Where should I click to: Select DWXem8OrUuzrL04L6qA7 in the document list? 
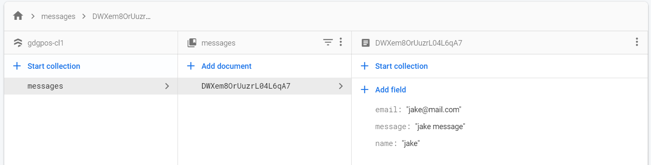point(264,86)
